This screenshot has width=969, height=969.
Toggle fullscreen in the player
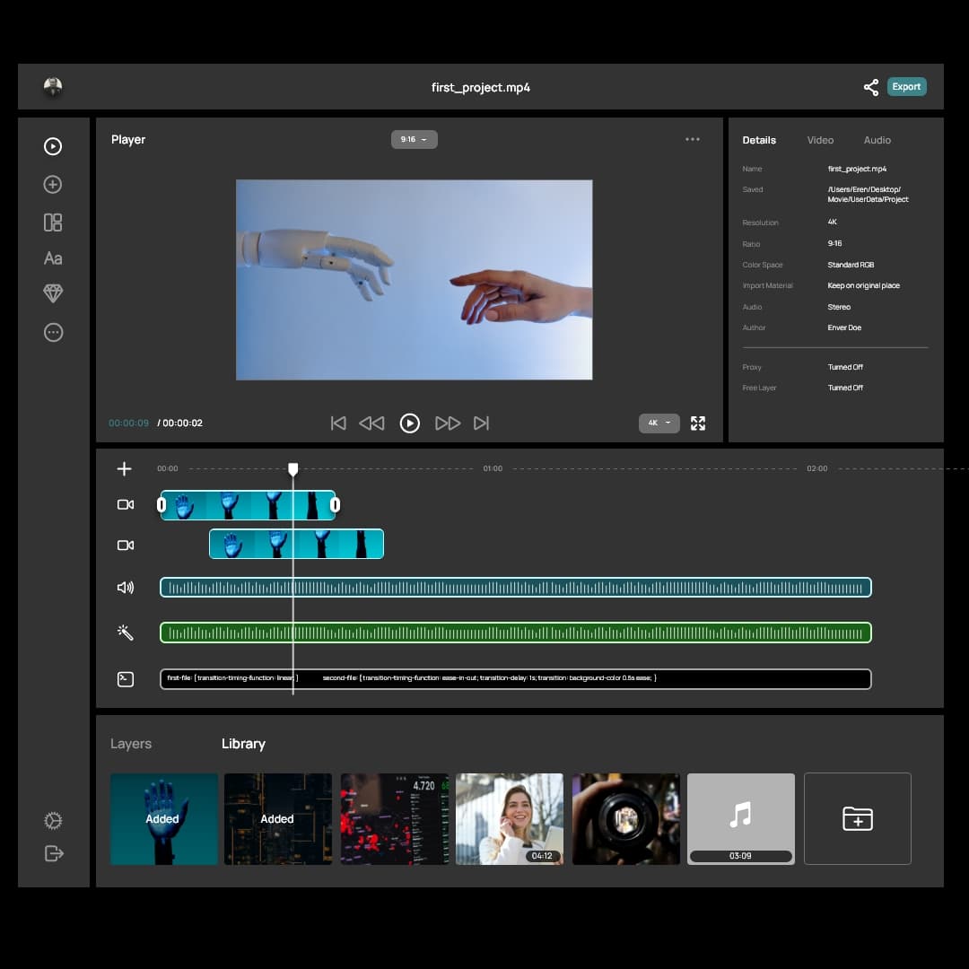(x=698, y=423)
